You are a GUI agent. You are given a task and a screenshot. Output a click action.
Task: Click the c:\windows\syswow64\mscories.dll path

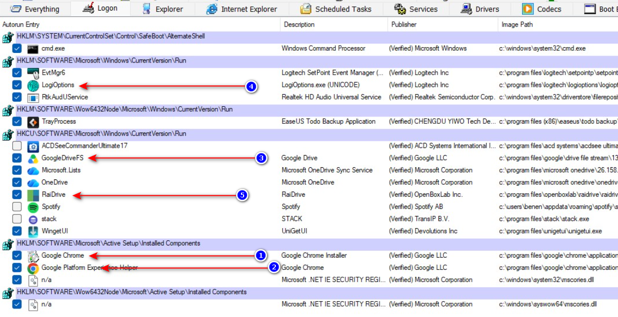(x=548, y=304)
